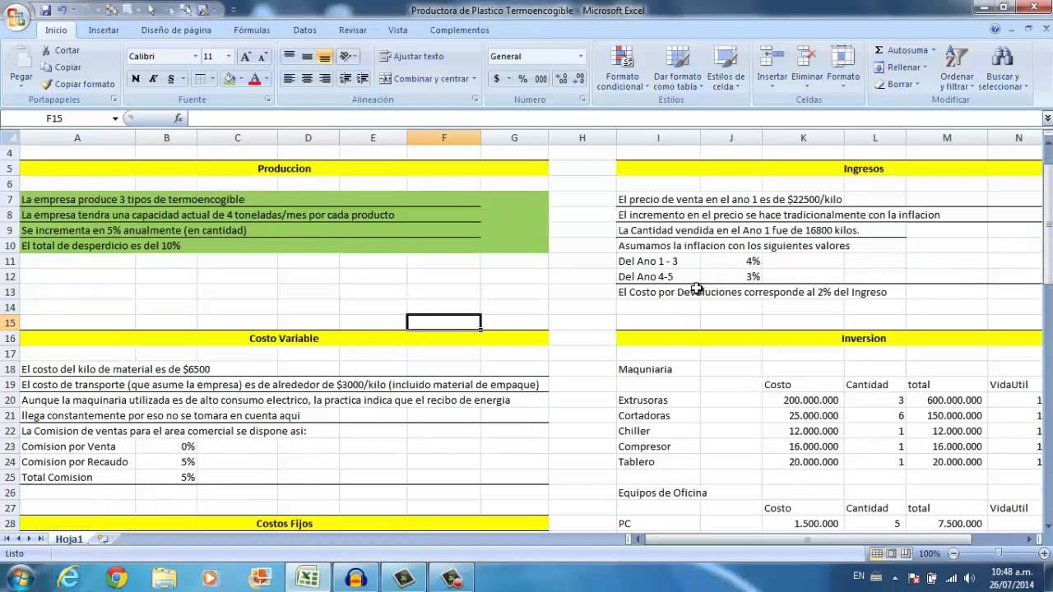Open Excel help question mark

coord(995,30)
